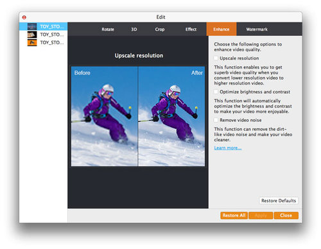Close the Edit window with red button
Image resolution: width=321 pixels, height=249 pixels.
click(x=24, y=17)
